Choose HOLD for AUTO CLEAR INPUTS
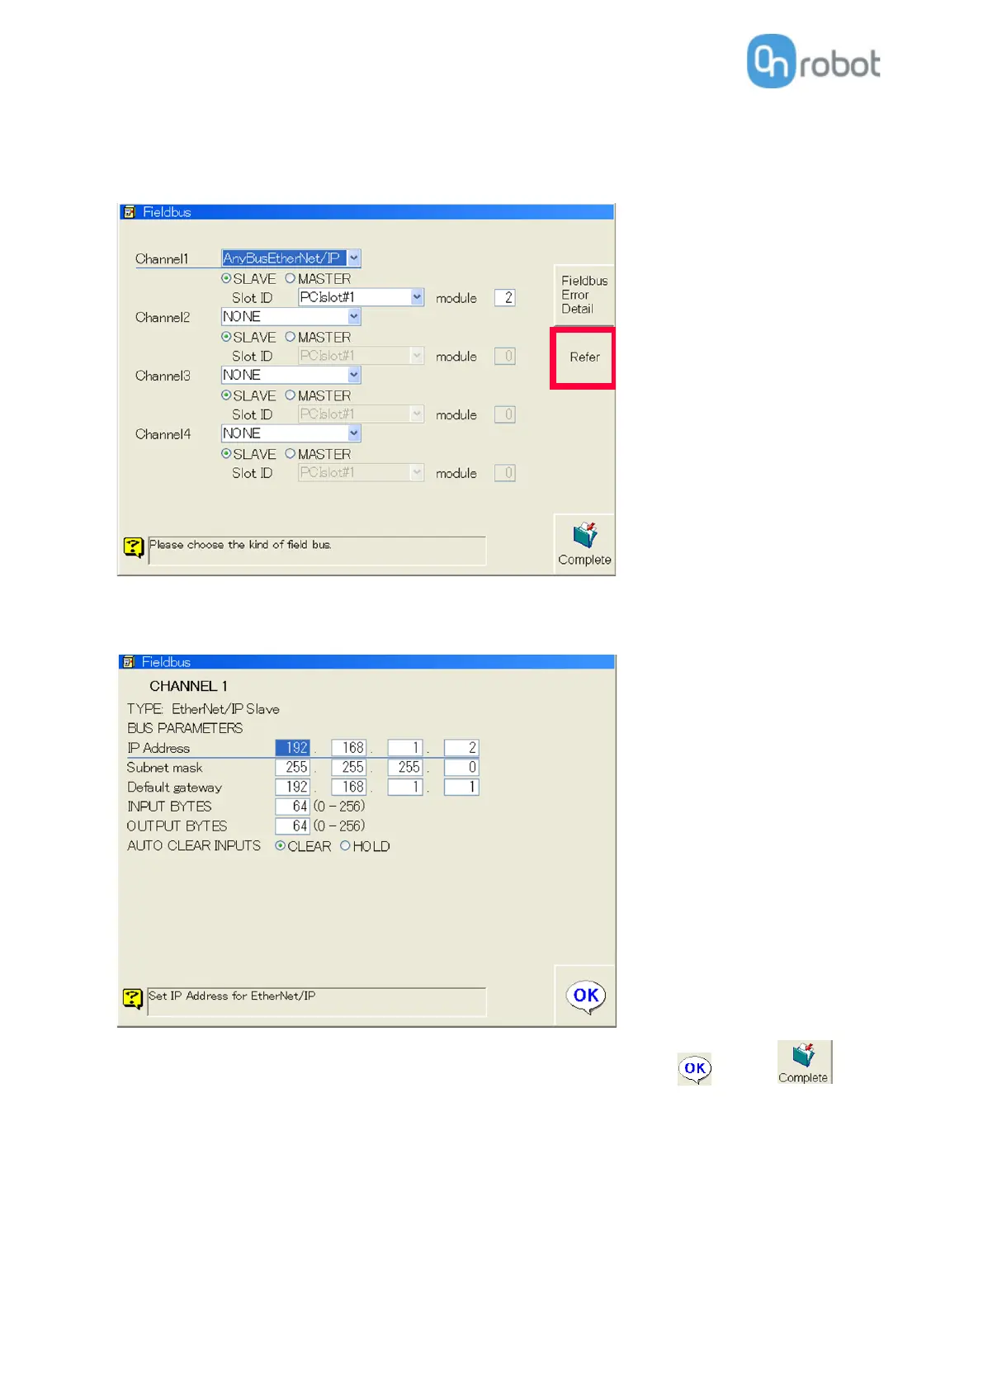983x1391 pixels. tap(346, 846)
